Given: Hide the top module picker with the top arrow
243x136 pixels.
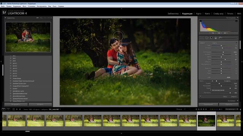Looking at the screenshot, I should pos(121,9).
